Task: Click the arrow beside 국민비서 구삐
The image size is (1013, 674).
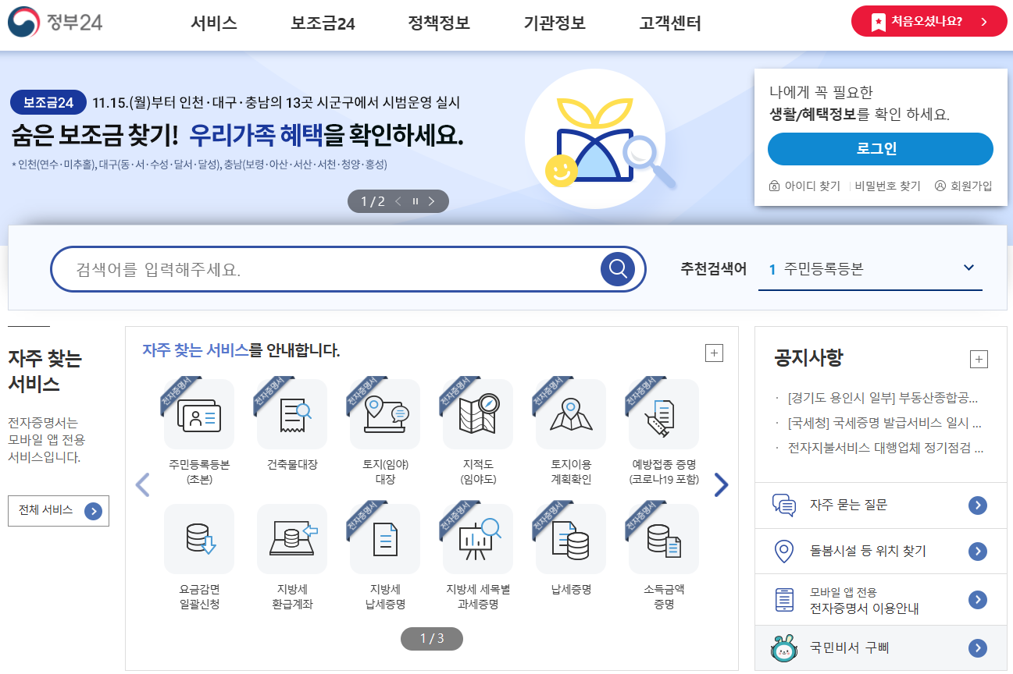Action: (978, 647)
